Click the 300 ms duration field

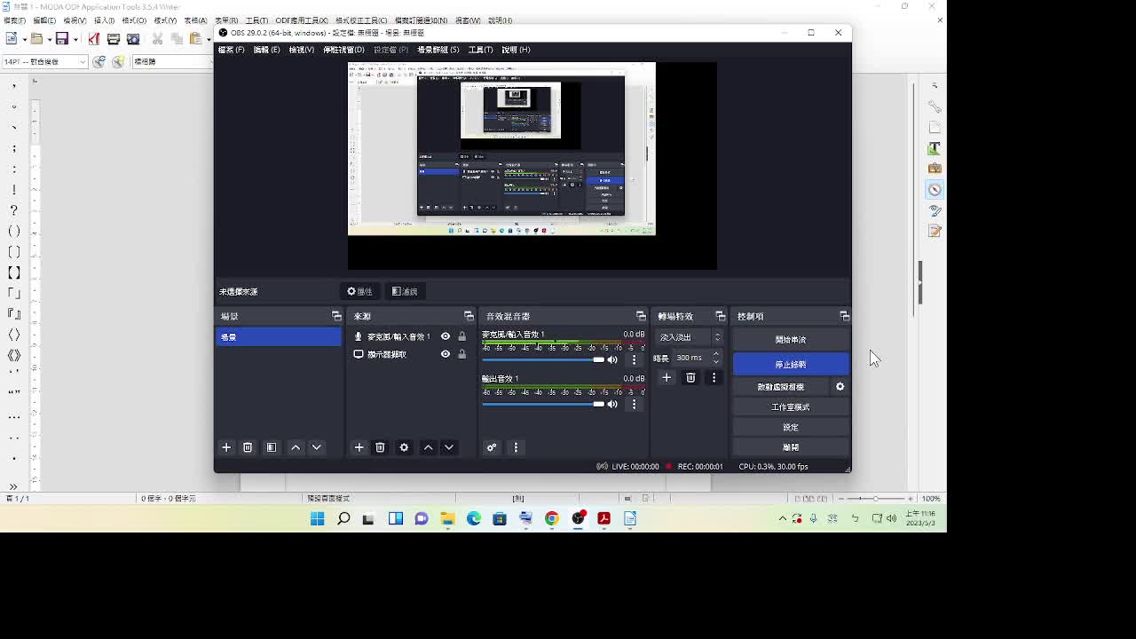691,358
